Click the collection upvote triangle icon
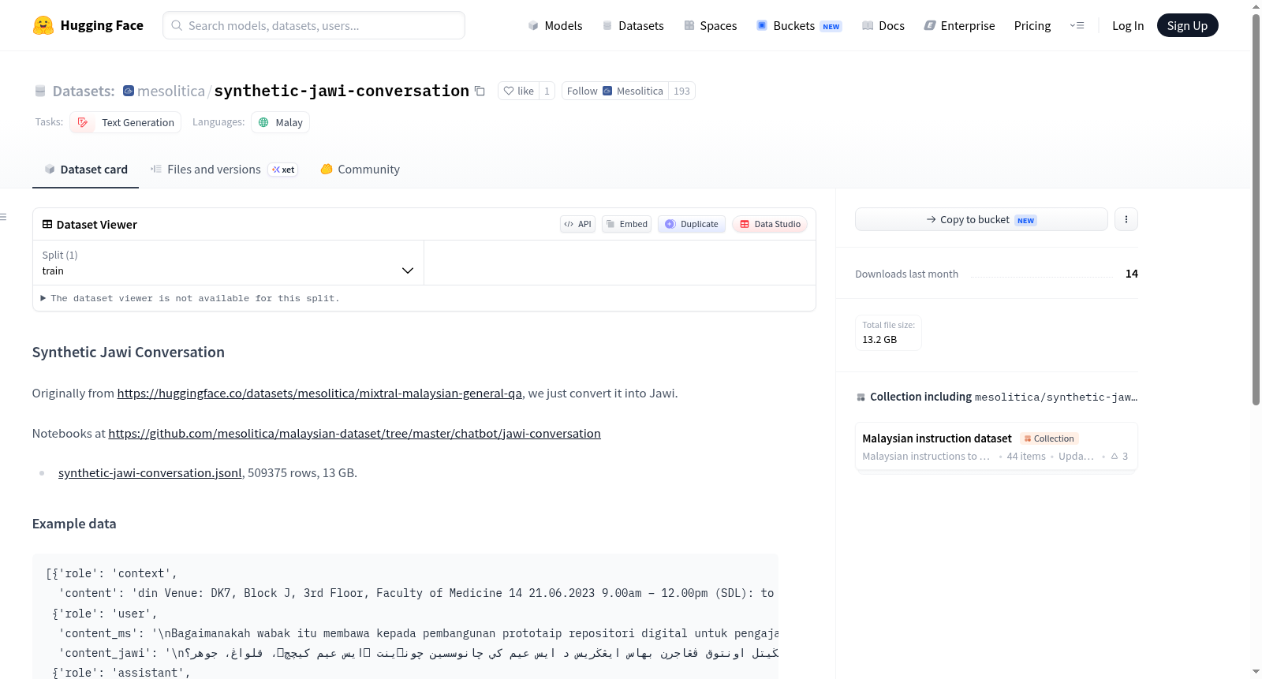 point(1115,456)
